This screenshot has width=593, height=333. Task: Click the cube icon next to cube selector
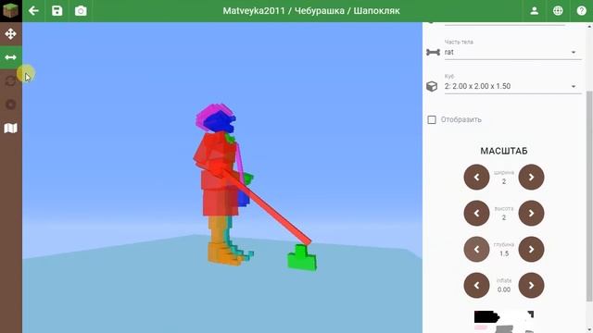(432, 86)
